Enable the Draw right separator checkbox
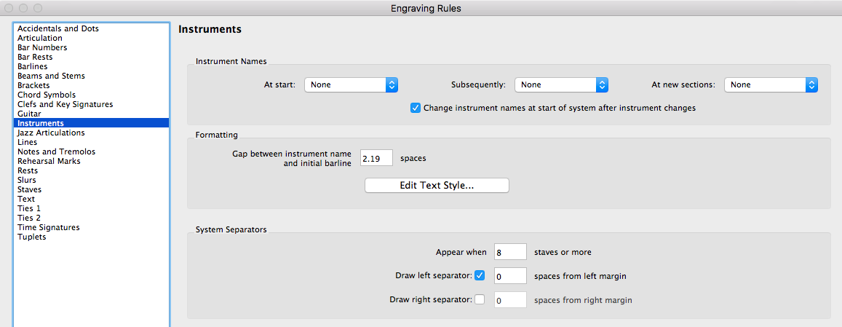The image size is (842, 327). click(x=480, y=299)
